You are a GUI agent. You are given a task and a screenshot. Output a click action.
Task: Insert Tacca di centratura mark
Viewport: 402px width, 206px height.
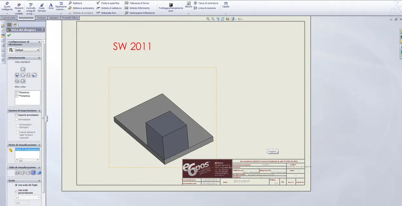click(206, 3)
